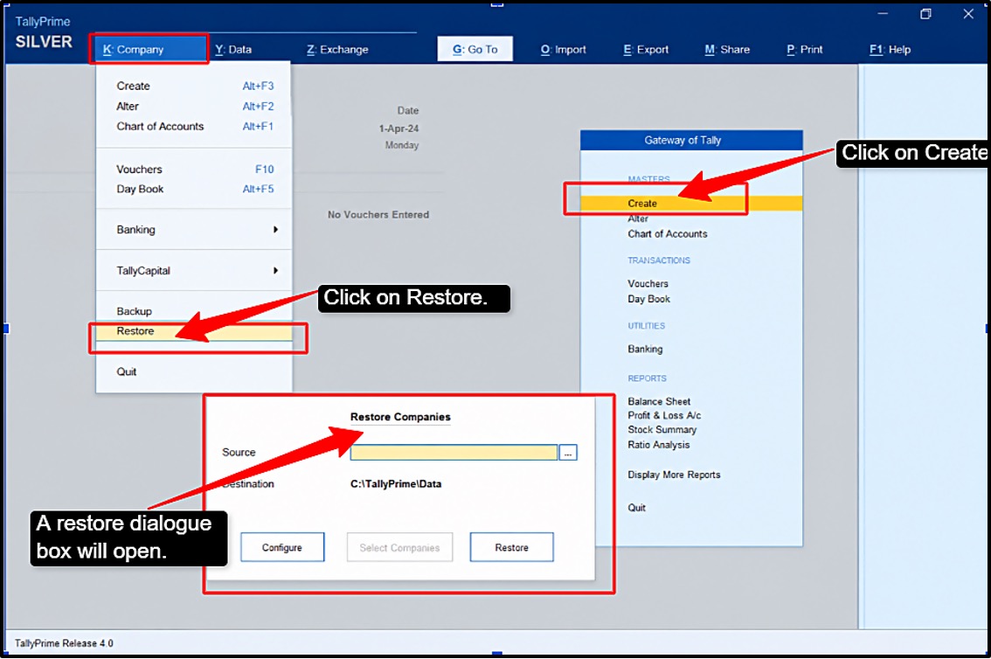The height and width of the screenshot is (659, 991).
Task: Click the No Vouchers Entered text
Action: pos(378,215)
